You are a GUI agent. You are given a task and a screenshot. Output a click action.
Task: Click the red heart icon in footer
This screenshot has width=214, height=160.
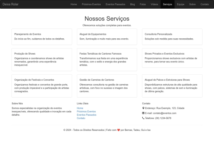tap(118, 130)
